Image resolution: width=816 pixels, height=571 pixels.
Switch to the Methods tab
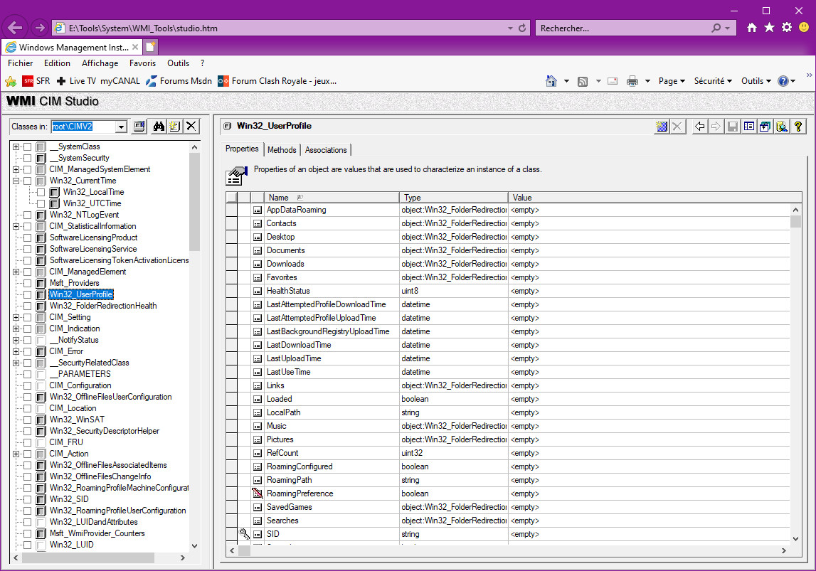tap(282, 150)
